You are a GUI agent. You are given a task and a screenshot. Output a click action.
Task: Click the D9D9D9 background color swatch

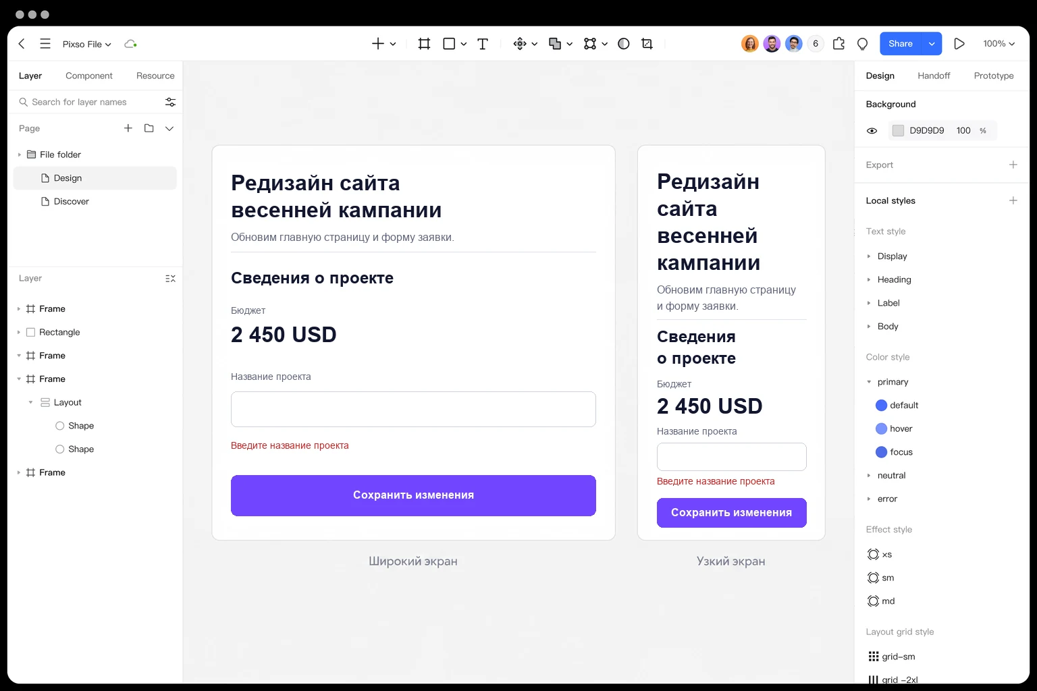[x=898, y=131]
